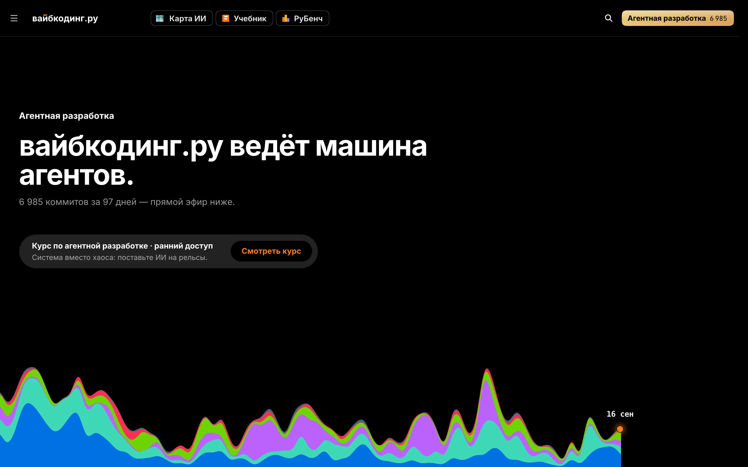The image size is (748, 467).
Task: Click the 16 сен date label
Action: pyautogui.click(x=620, y=414)
